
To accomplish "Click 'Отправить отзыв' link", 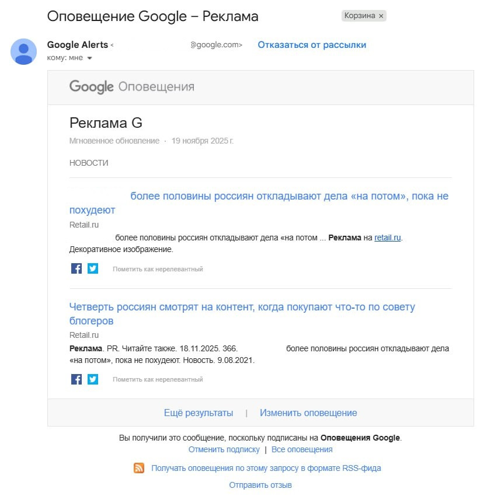I will [x=260, y=485].
